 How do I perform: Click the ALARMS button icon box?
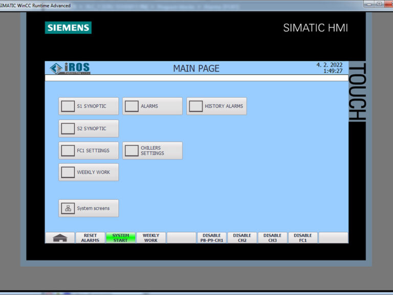coord(132,106)
